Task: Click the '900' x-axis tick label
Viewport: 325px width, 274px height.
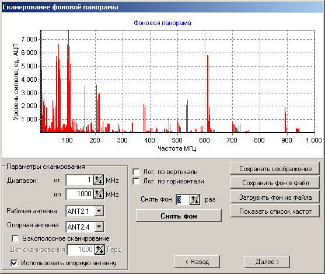Action: coord(286,140)
